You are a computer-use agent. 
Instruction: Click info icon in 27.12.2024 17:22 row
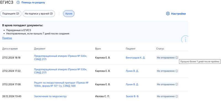[177, 71]
